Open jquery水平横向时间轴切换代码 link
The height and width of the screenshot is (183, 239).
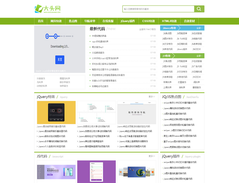pos(53,141)
